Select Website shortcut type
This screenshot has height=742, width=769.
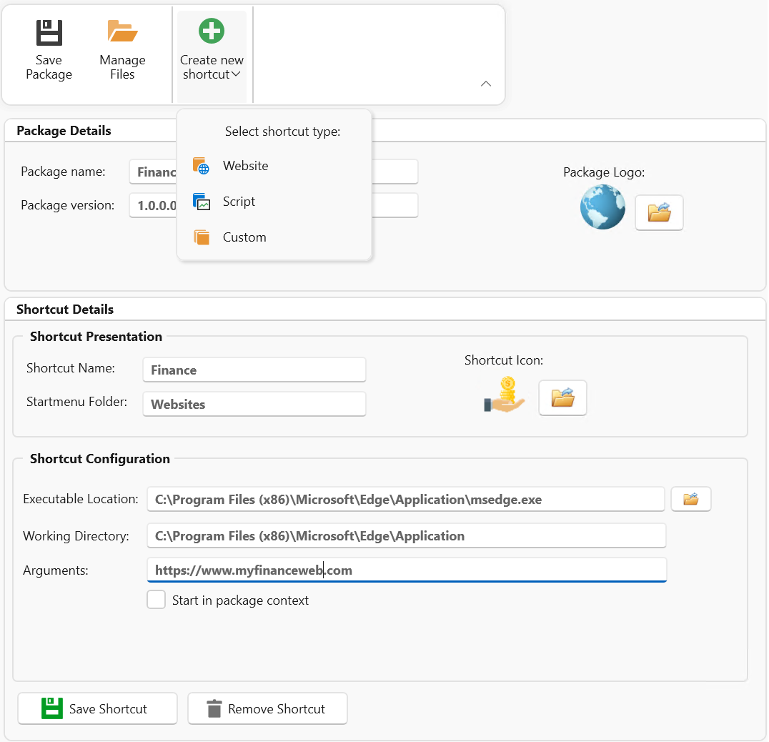[x=245, y=166]
